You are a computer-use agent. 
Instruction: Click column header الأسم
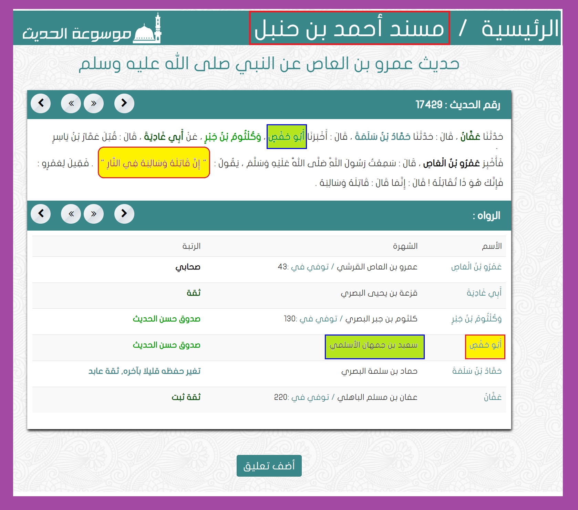point(492,246)
